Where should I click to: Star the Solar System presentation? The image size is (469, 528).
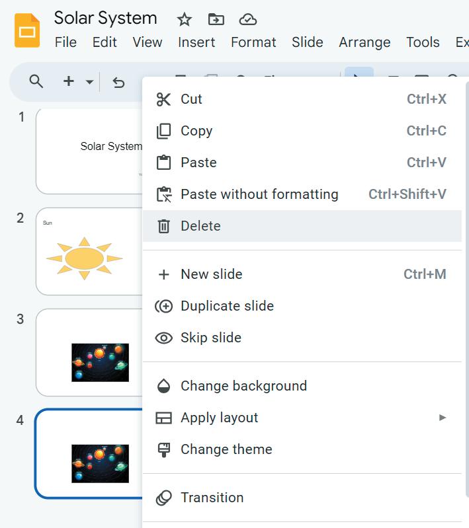(184, 19)
